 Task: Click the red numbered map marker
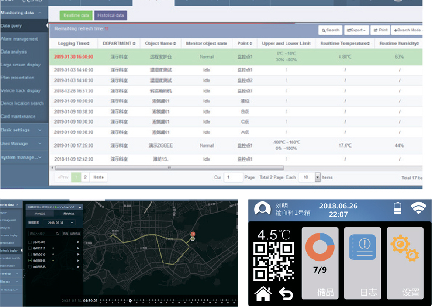coord(192,234)
